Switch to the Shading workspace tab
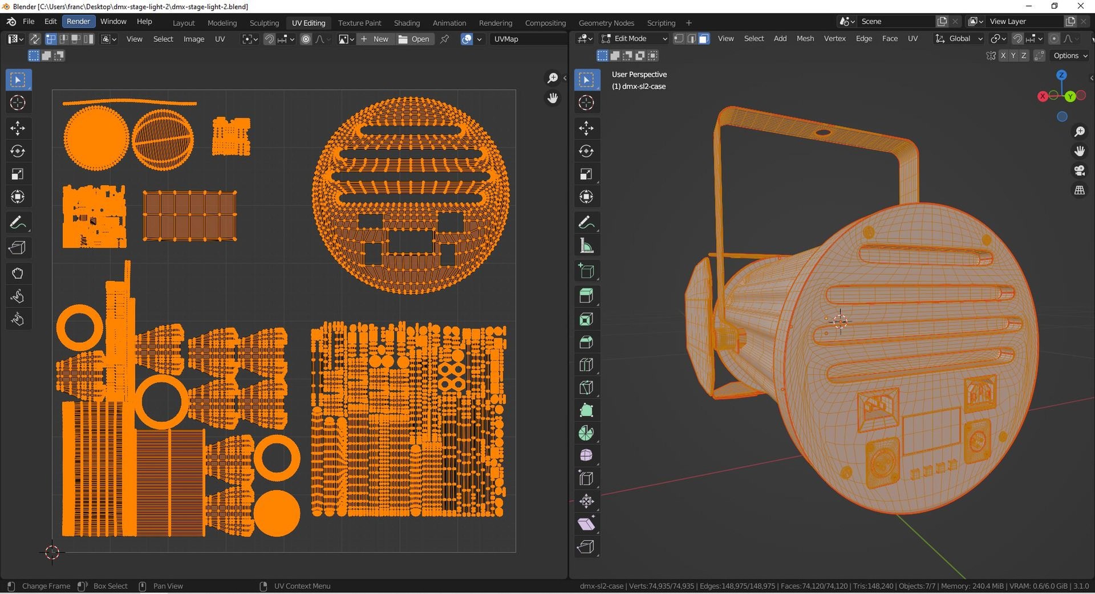The image size is (1095, 594). point(407,23)
